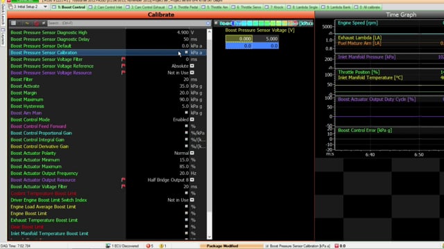Viewport: 444px width, 249px height.
Task: Click the Boost Maximum value 90.0
Action: tap(184, 100)
